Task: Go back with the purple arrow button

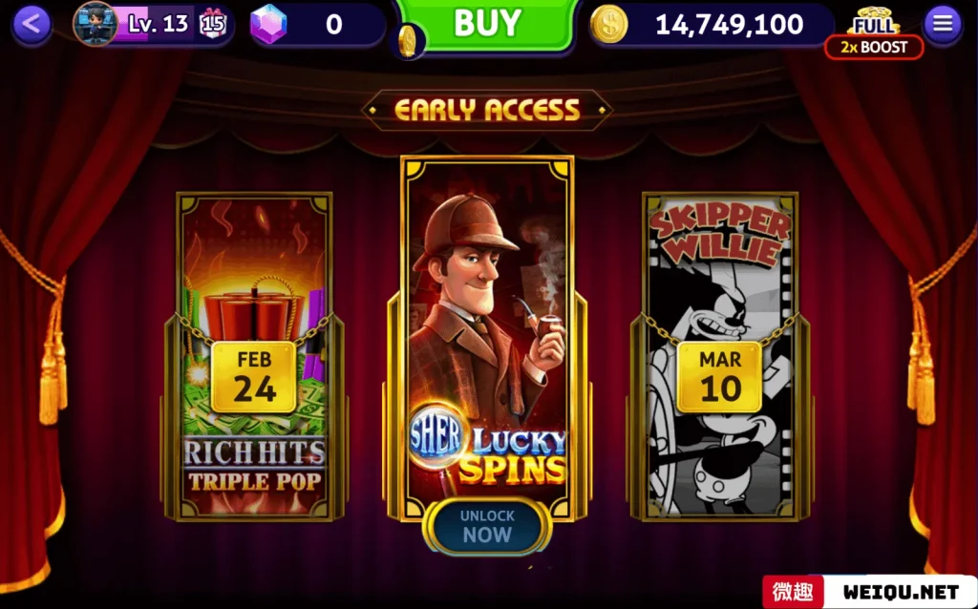Action: [x=32, y=25]
